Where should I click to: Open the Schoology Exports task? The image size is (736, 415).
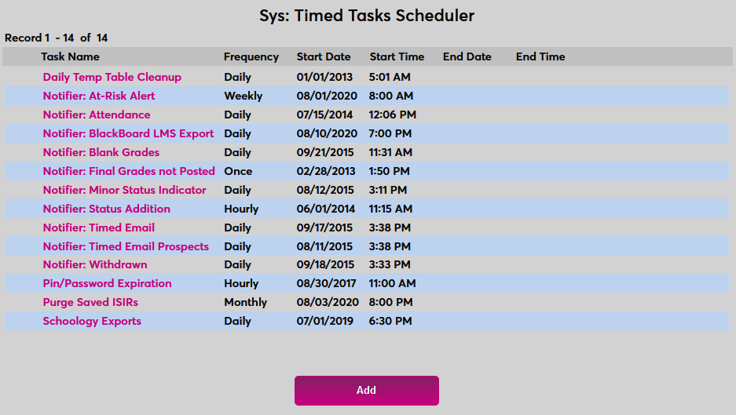pos(92,321)
